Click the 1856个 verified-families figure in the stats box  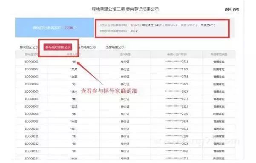[x=135, y=25]
